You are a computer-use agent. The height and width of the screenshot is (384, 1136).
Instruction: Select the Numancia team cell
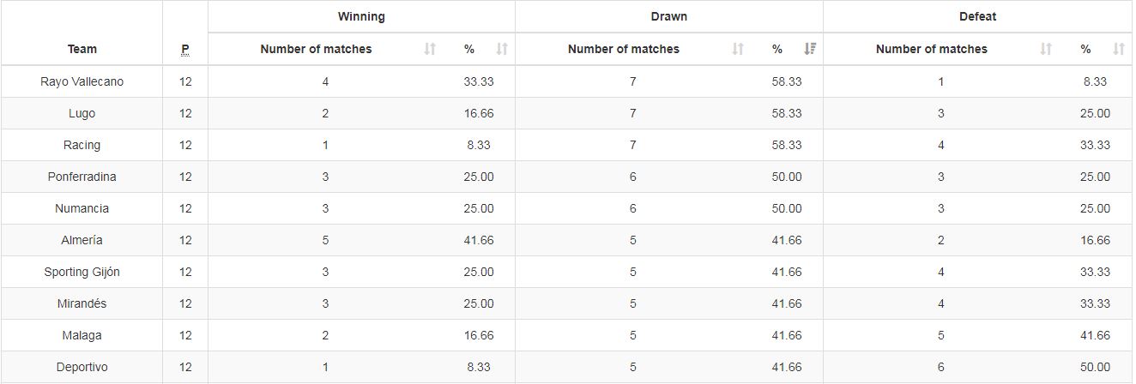tap(82, 208)
